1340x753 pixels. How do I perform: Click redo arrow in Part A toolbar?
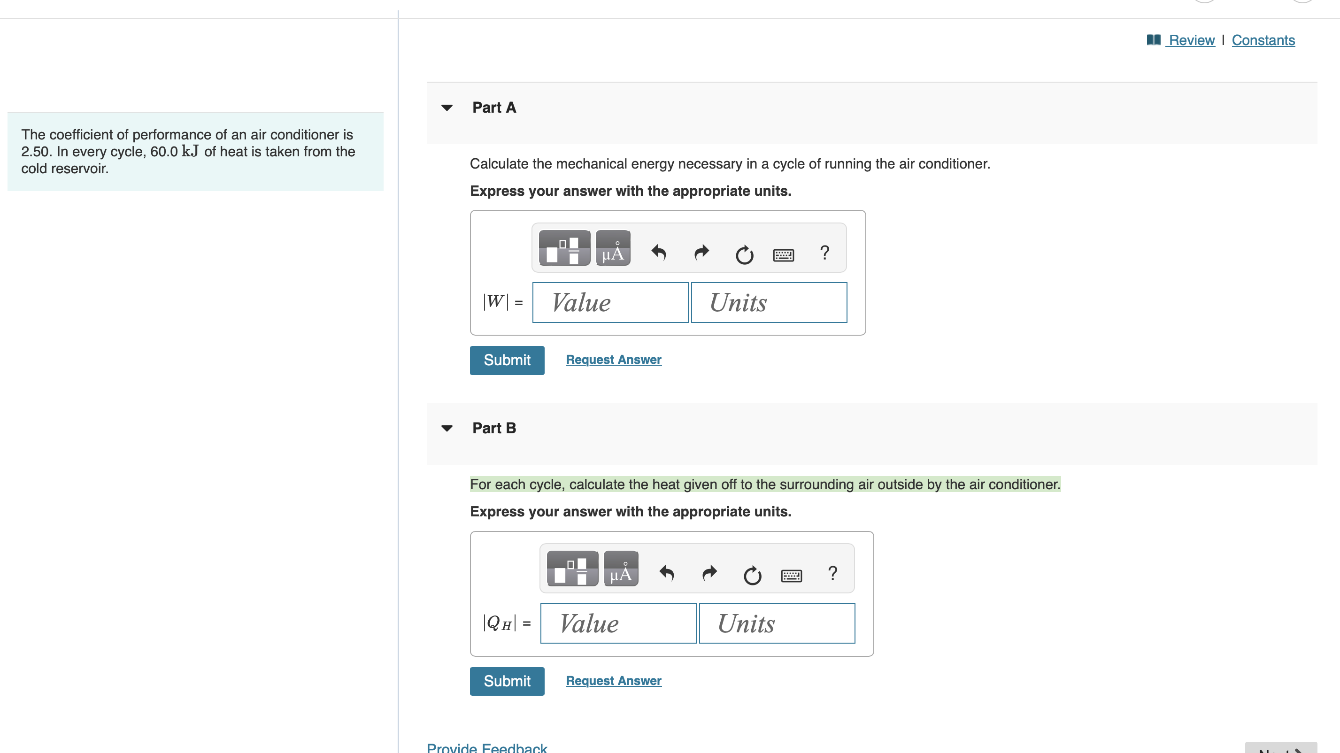point(702,253)
